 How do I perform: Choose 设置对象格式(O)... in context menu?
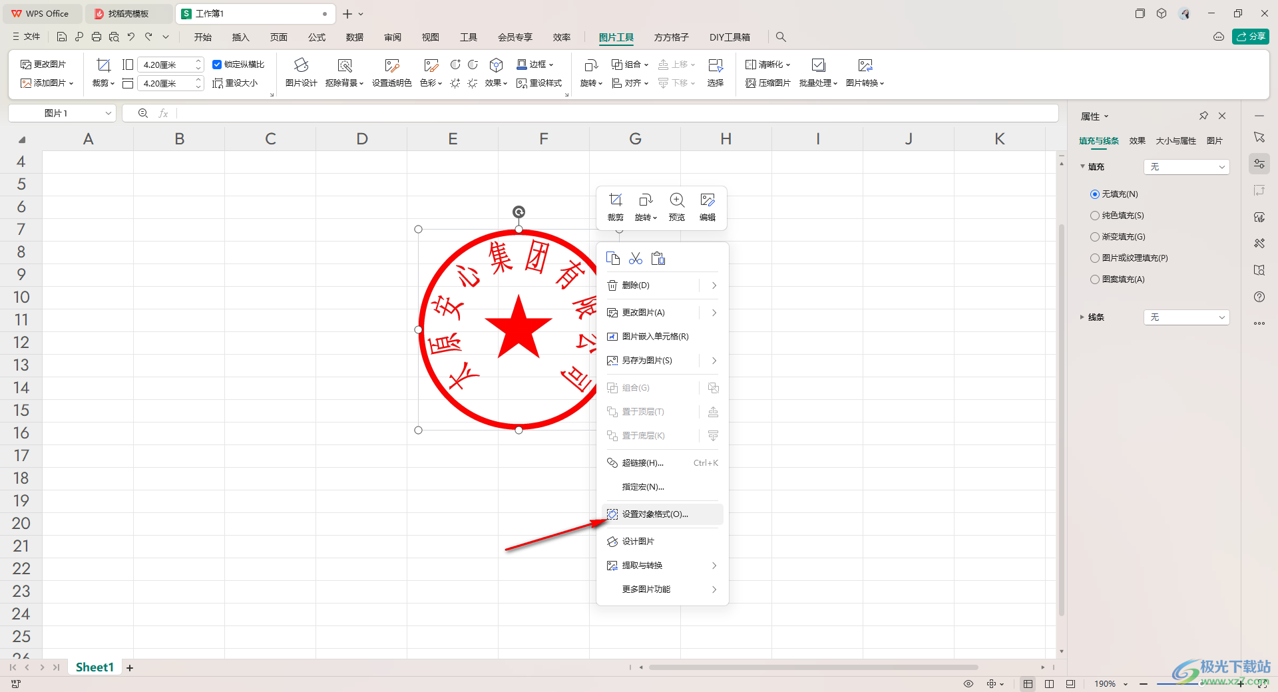[x=662, y=514]
